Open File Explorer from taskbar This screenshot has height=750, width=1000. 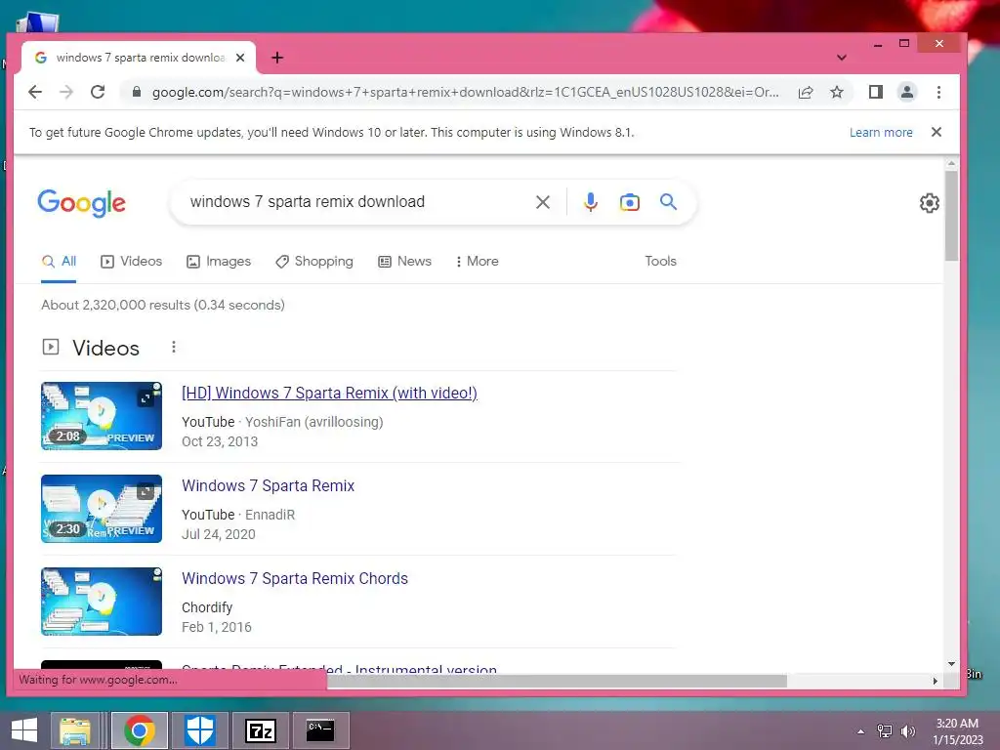point(74,730)
